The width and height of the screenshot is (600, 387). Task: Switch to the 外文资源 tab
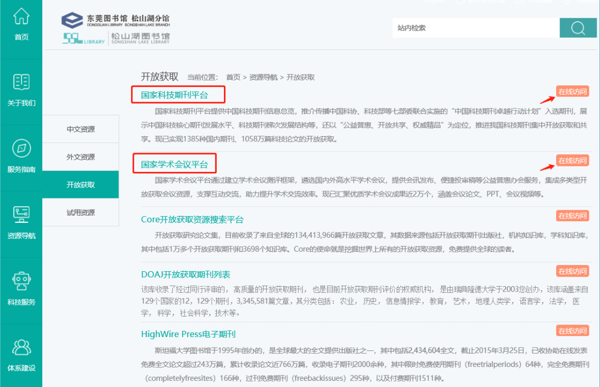81,157
